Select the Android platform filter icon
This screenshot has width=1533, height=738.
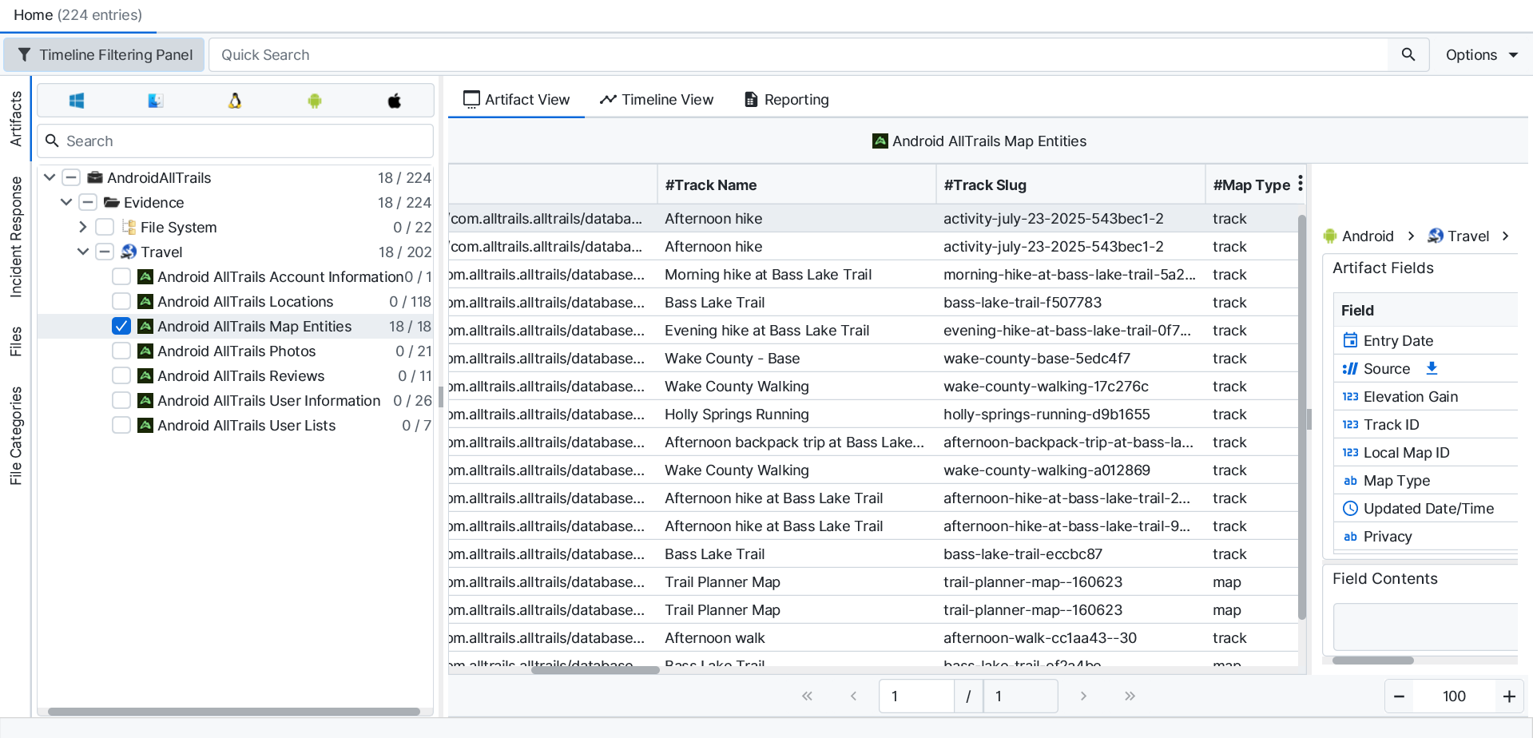point(315,101)
